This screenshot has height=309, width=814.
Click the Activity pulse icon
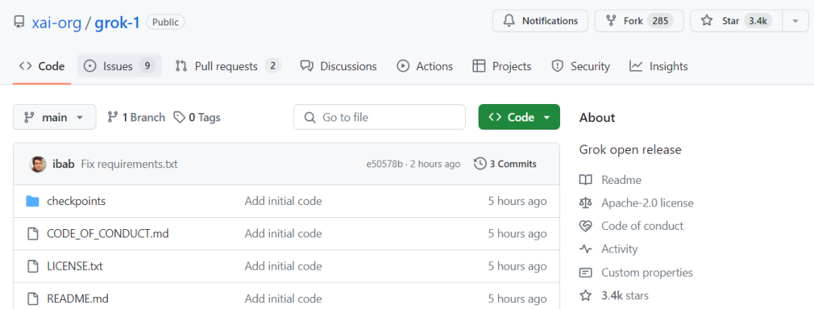pos(586,249)
